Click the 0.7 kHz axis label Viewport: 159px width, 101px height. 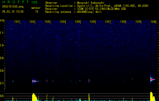click(x=2, y=83)
